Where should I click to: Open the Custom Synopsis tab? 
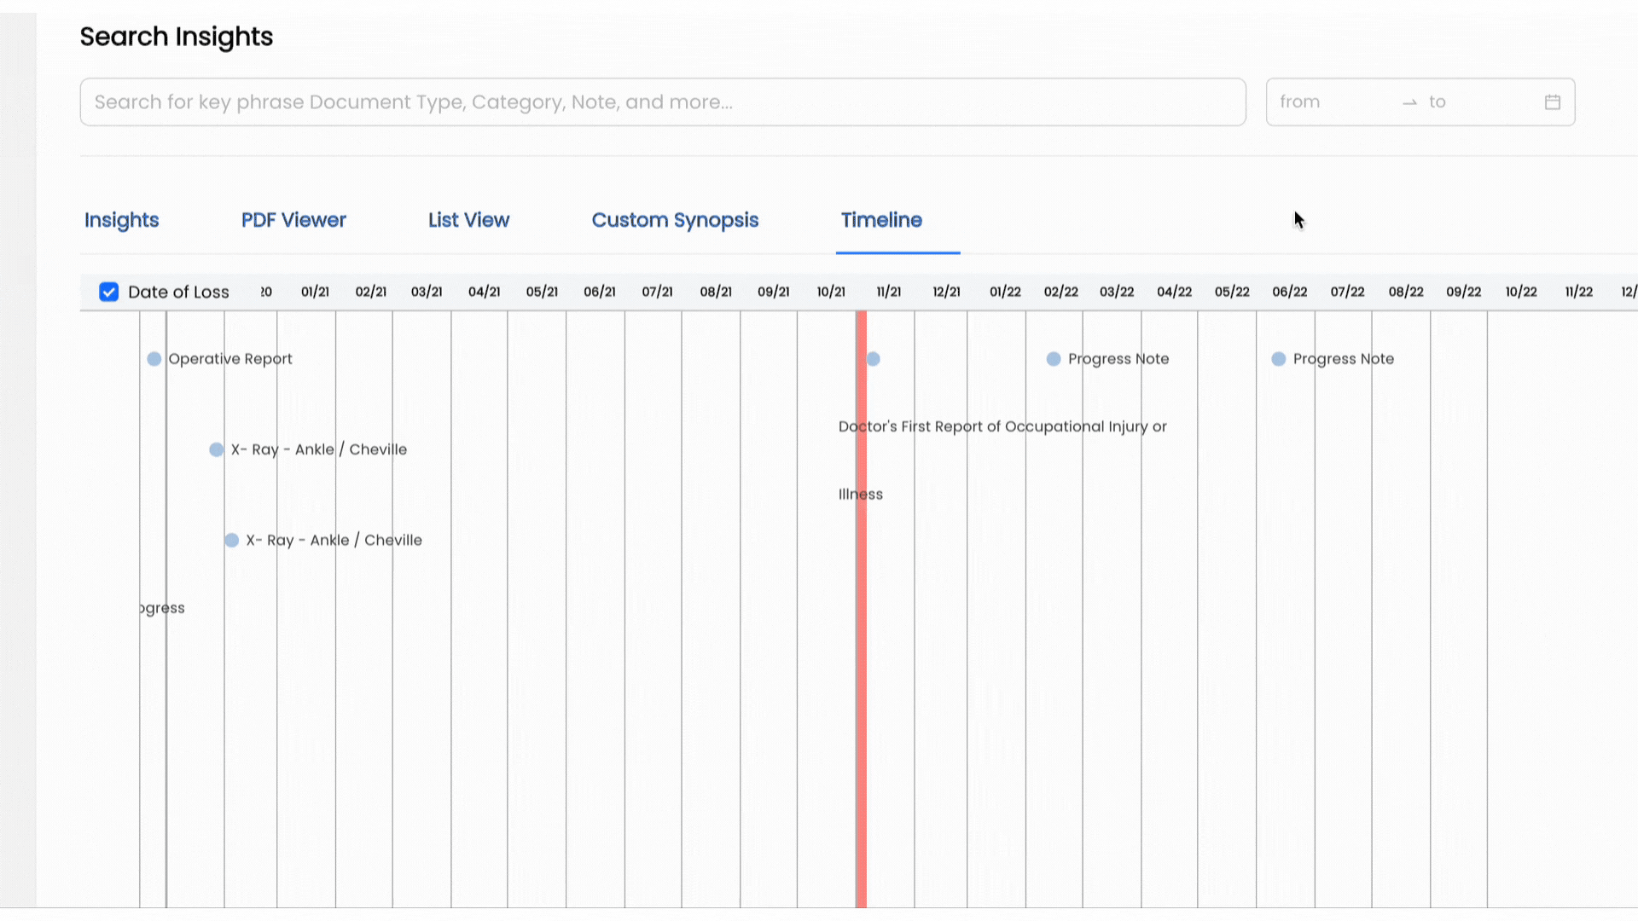675,220
